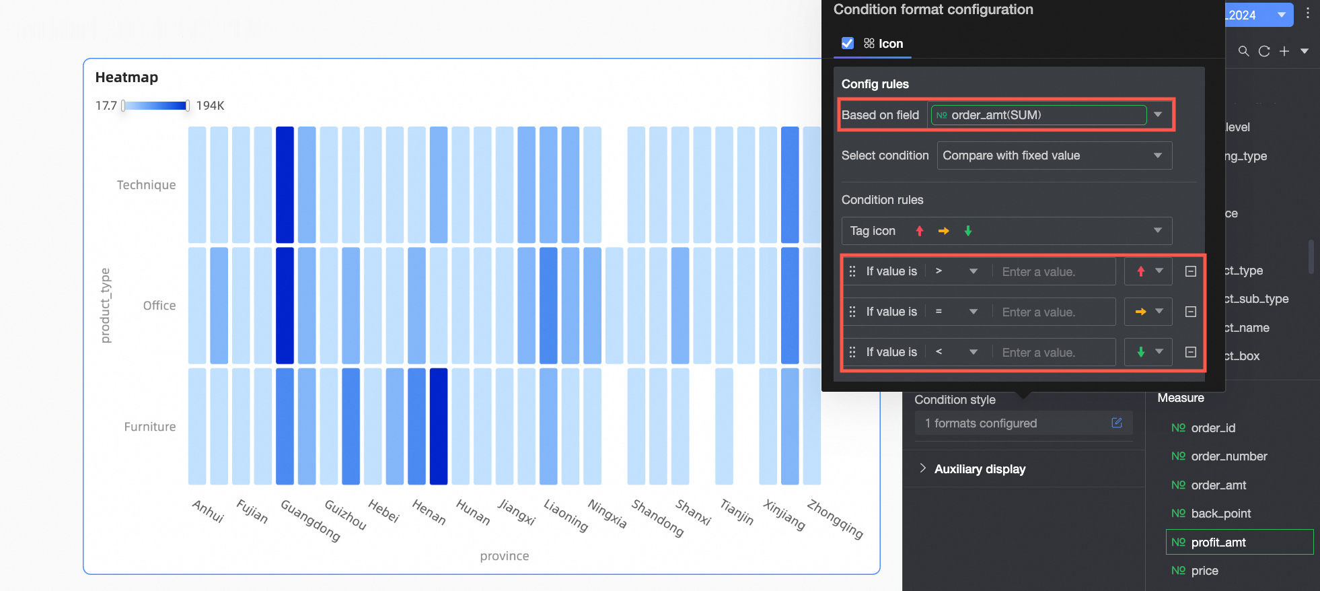Open the red up-arrow icon selector
This screenshot has height=591, width=1320.
pos(1148,271)
